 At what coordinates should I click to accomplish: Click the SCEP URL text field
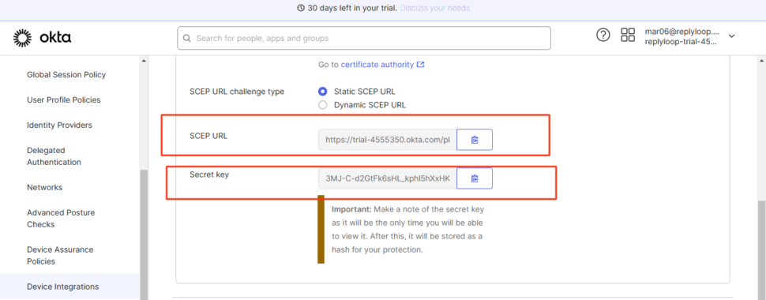[x=388, y=140]
